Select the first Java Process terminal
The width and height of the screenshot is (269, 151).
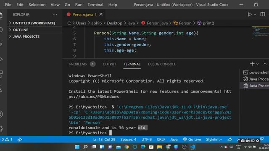click(x=256, y=79)
